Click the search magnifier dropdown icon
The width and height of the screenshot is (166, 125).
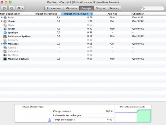[x=143, y=8]
